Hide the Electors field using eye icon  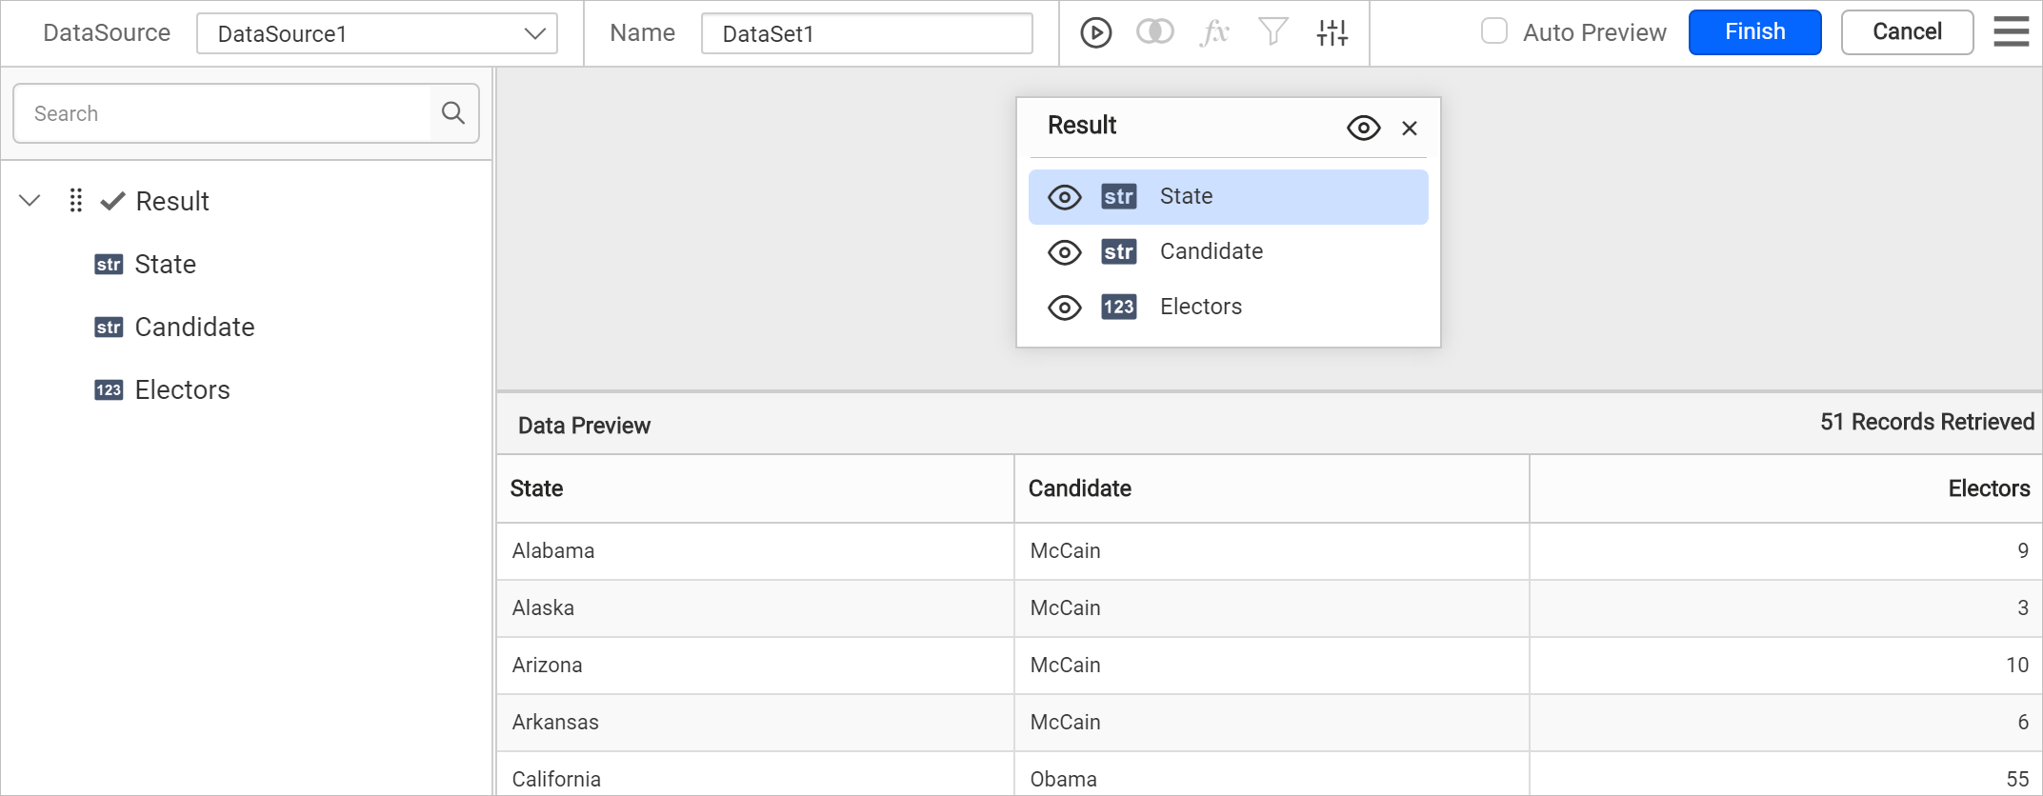click(x=1065, y=308)
